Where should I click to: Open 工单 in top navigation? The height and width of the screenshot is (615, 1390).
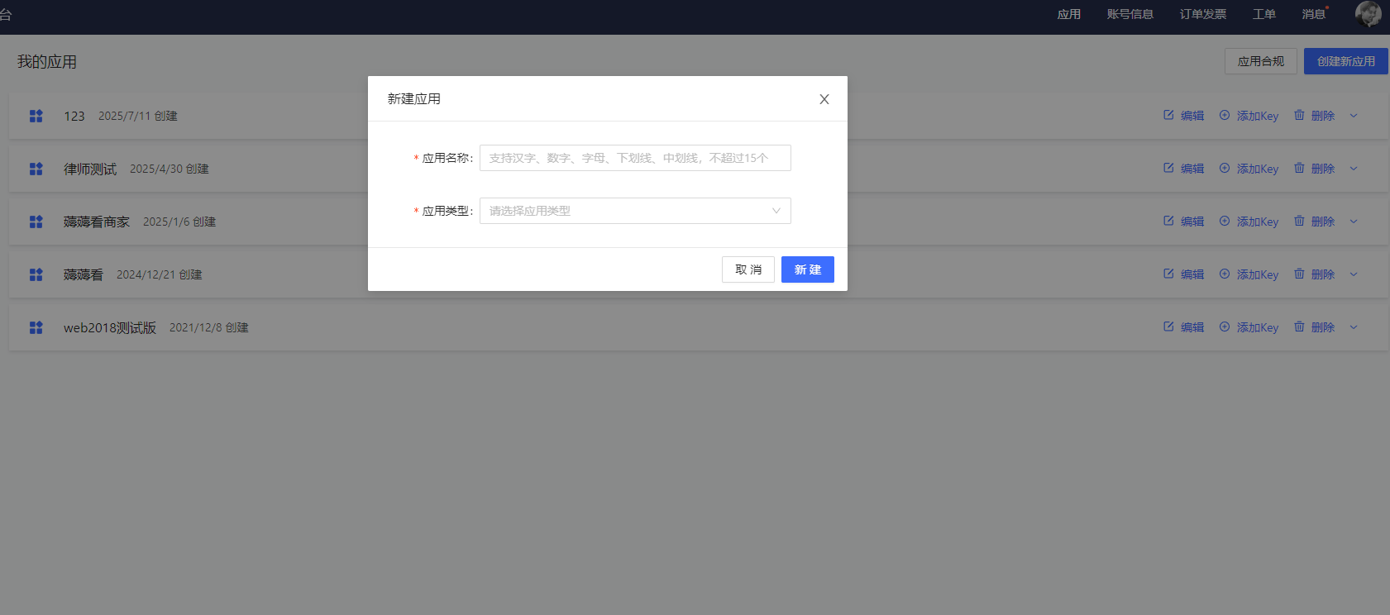(1264, 14)
